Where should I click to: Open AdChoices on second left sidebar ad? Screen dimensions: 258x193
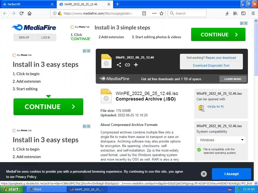(x=85, y=126)
